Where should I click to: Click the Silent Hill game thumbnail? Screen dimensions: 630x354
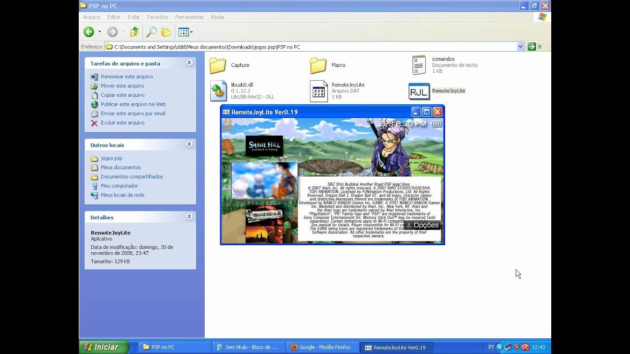coord(264,146)
